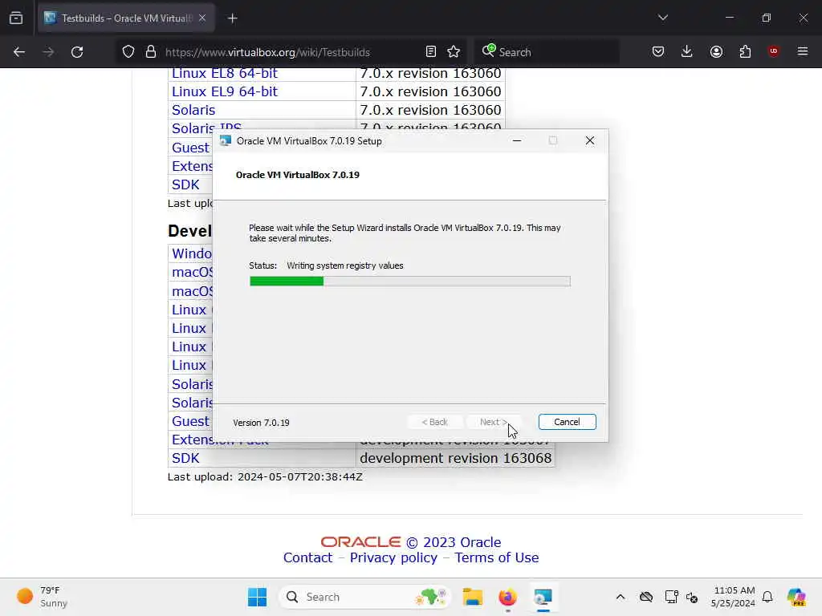The width and height of the screenshot is (822, 616).
Task: Switch to Firefox in taskbar
Action: tap(507, 597)
